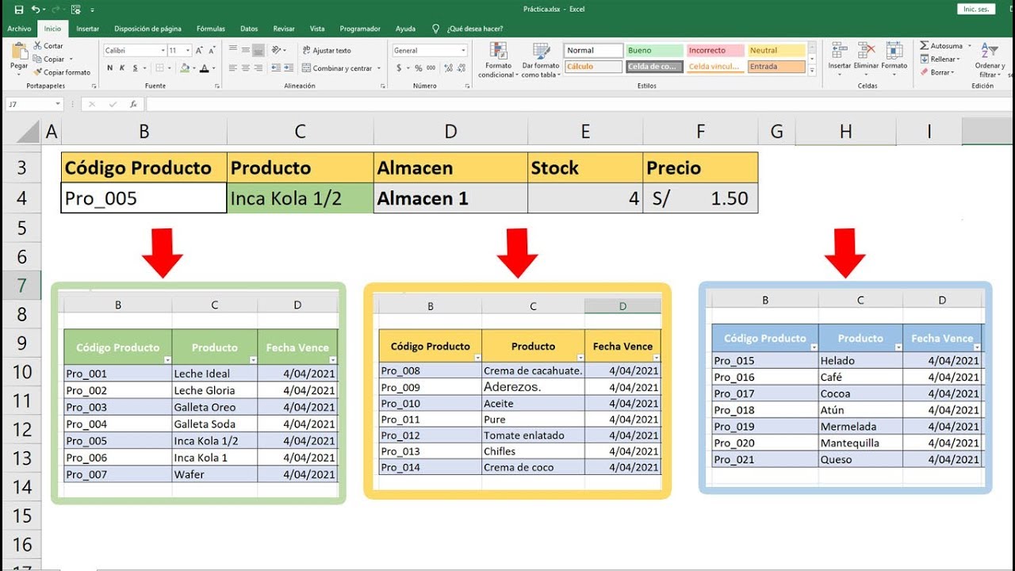
Task: Expand Combinar y centrar dropdown arrow
Action: click(x=379, y=68)
